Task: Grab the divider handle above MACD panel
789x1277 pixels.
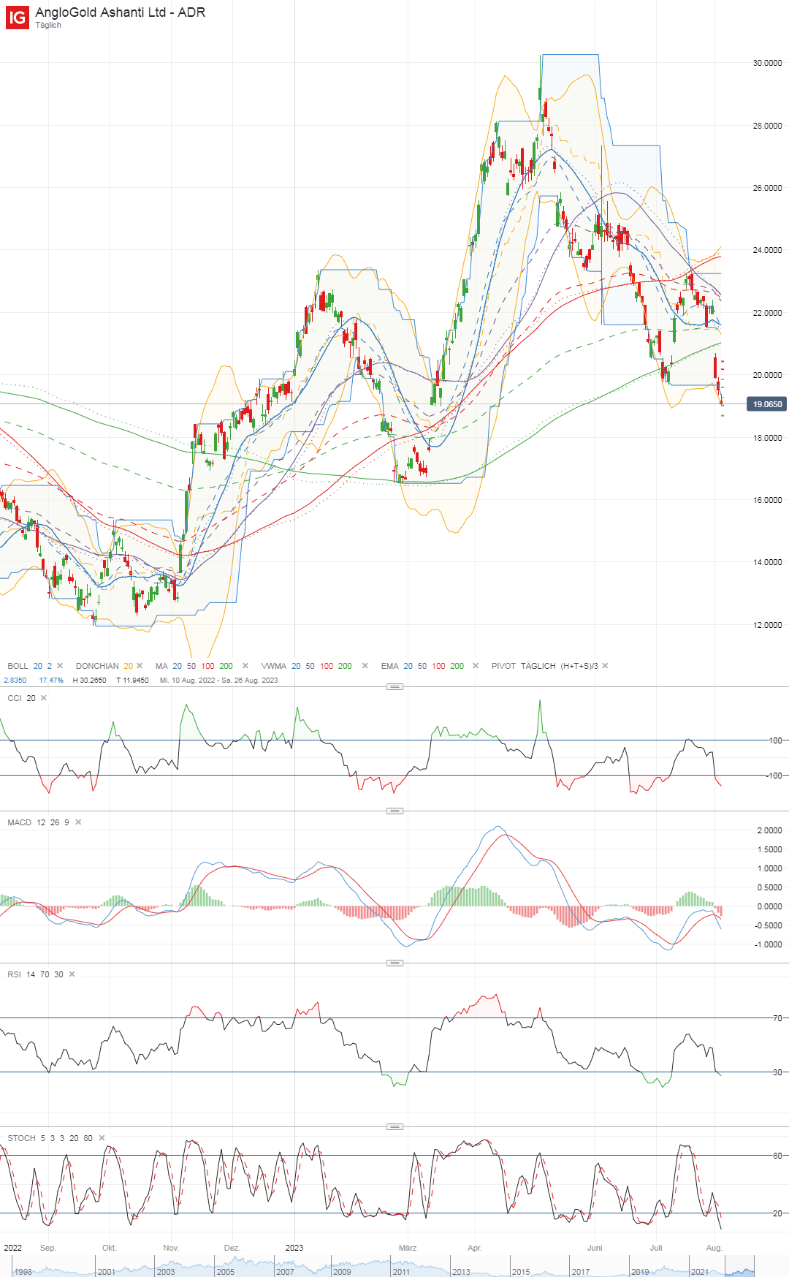Action: pos(394,811)
